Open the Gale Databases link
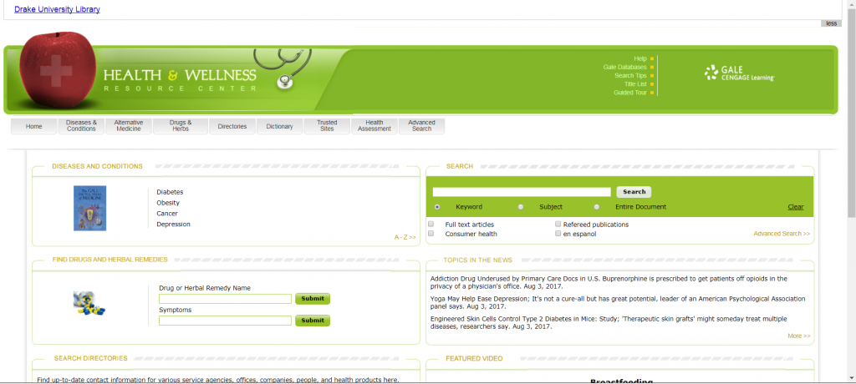 625,67
